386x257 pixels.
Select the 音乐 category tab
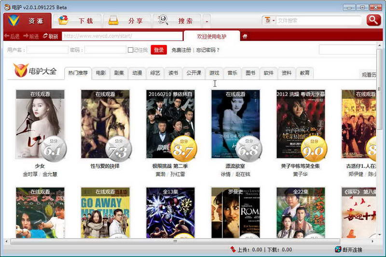click(x=232, y=73)
